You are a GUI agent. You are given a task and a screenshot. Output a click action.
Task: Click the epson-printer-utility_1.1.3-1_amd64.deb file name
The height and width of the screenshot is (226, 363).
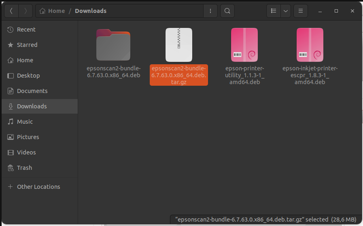pos(245,75)
